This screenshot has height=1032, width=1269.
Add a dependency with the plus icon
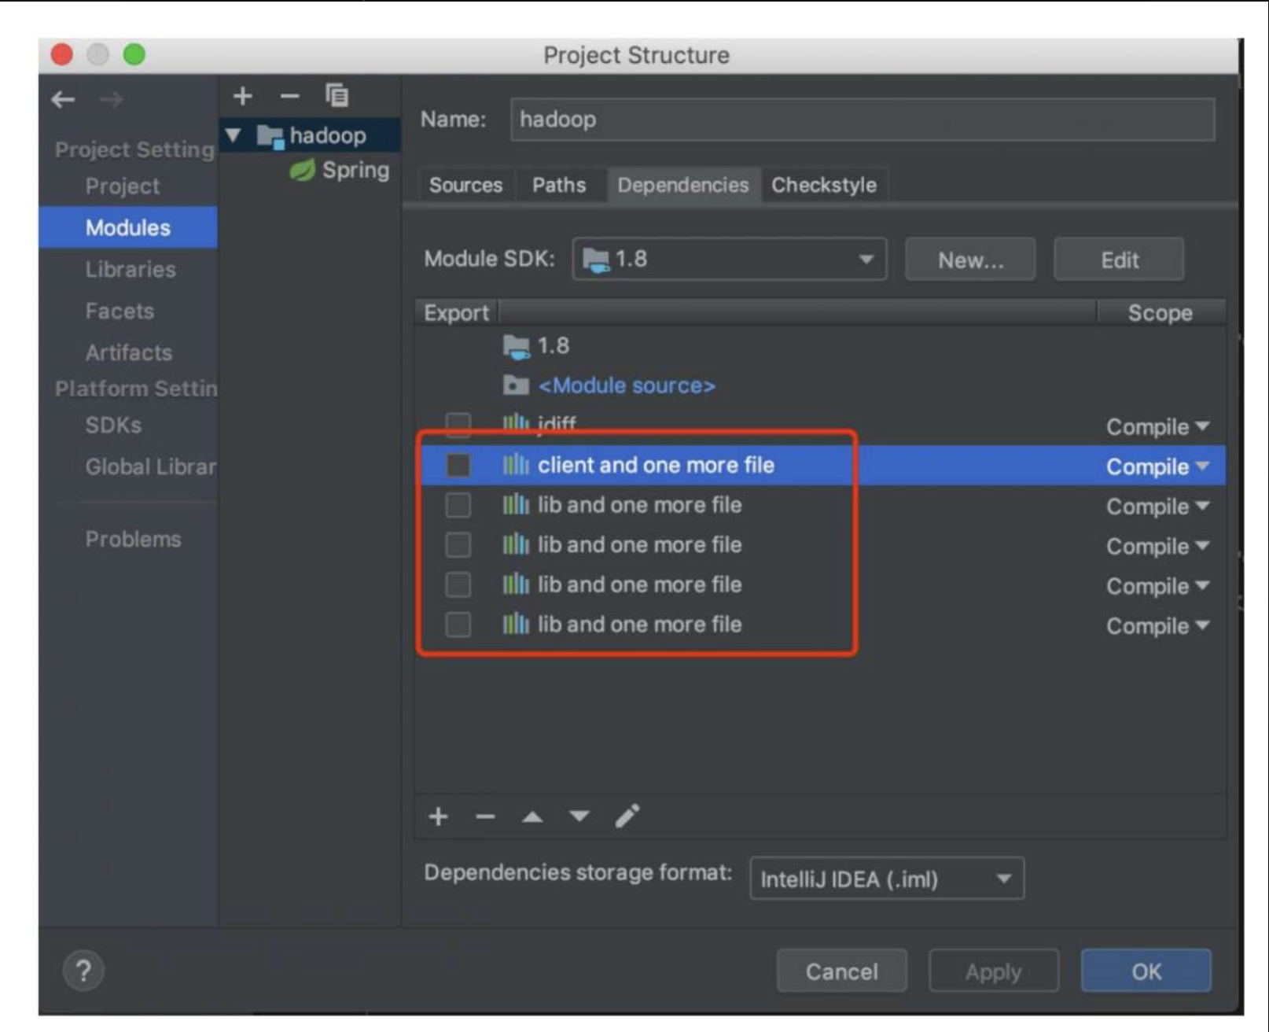click(439, 816)
